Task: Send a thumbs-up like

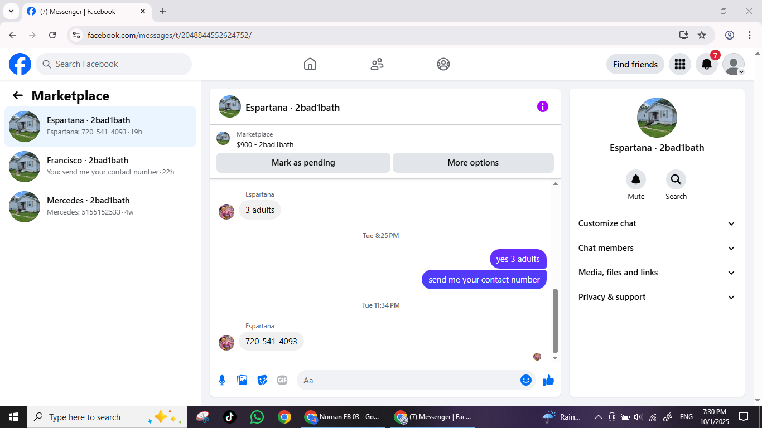Action: point(548,380)
